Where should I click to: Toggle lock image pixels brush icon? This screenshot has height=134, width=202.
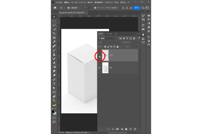108,47
